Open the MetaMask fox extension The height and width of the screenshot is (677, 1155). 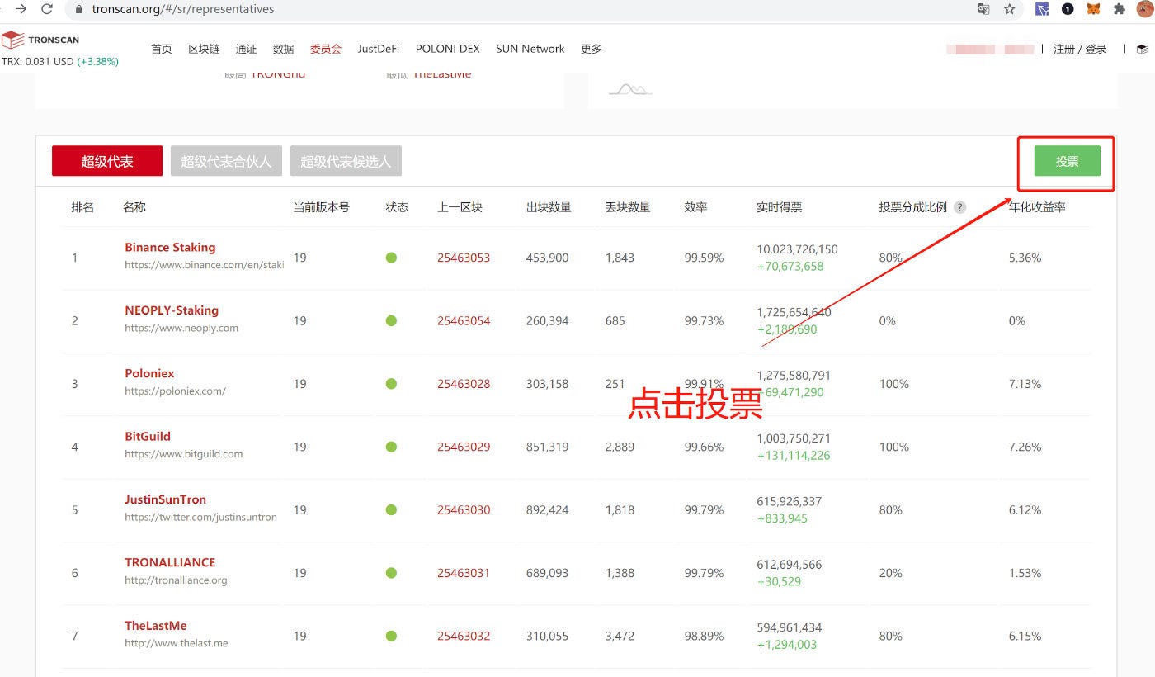[1093, 9]
